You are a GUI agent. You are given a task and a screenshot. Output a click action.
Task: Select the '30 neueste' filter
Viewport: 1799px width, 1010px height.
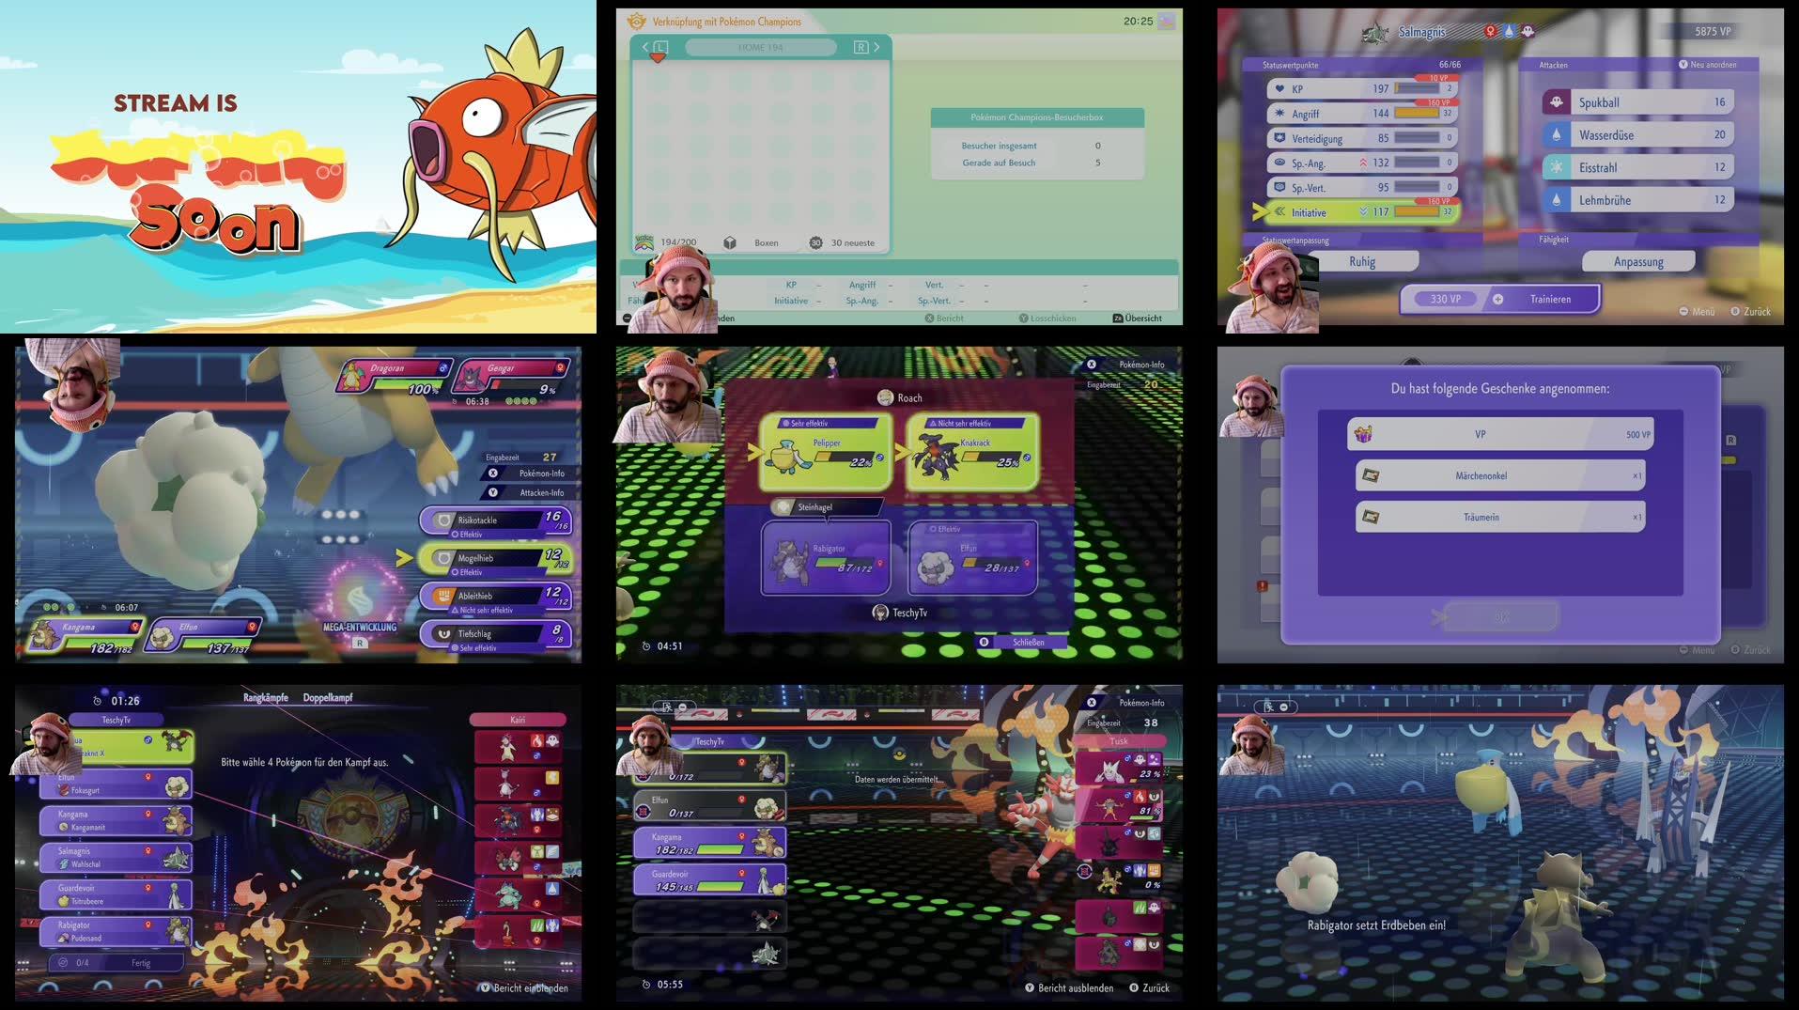click(843, 242)
